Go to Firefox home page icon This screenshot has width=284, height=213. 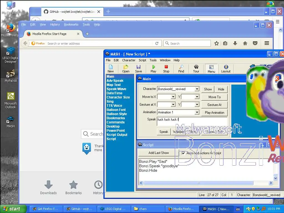click(x=245, y=43)
